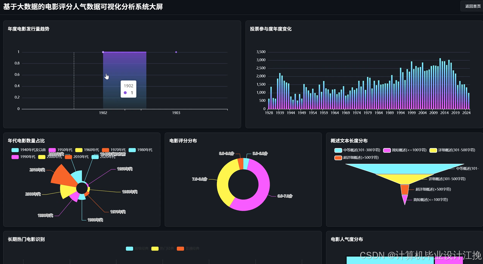Screen dimensions: 483x264
Task: Click funnel callout label 详细概述(301-500字符)
Action: (x=447, y=179)
